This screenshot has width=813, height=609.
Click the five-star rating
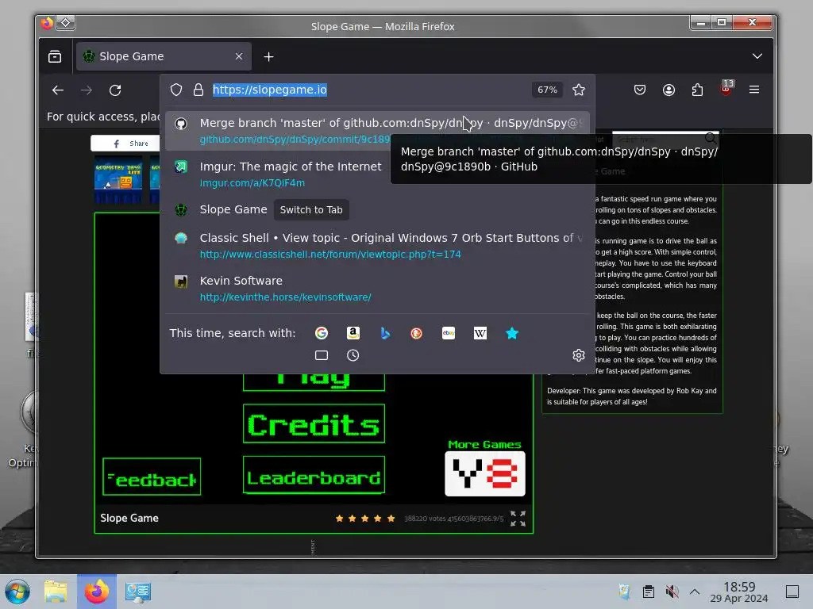click(365, 519)
